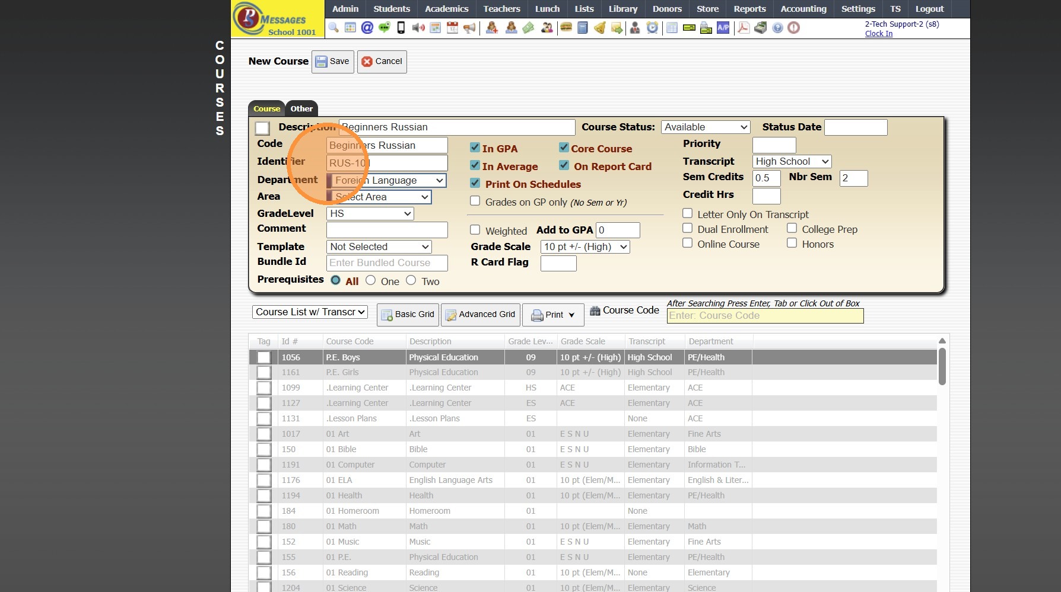
Task: Click the Clock In link
Action: click(x=878, y=34)
